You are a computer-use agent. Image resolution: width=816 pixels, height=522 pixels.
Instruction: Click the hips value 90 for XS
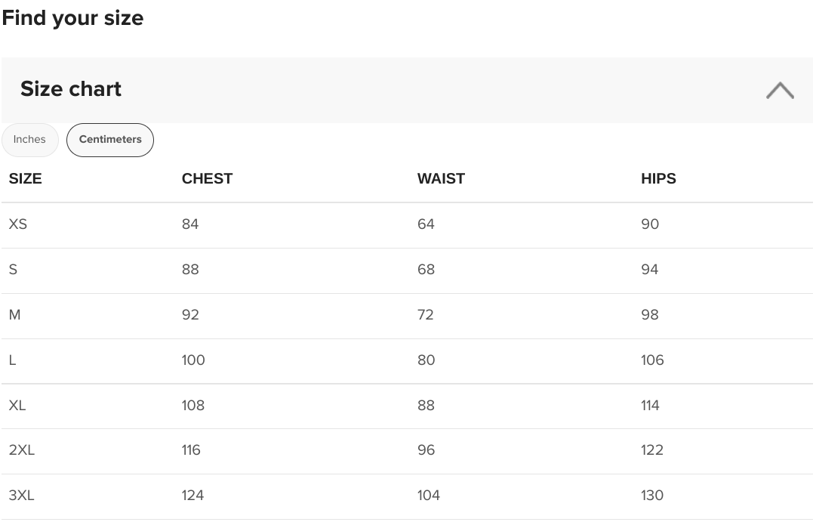coord(650,224)
